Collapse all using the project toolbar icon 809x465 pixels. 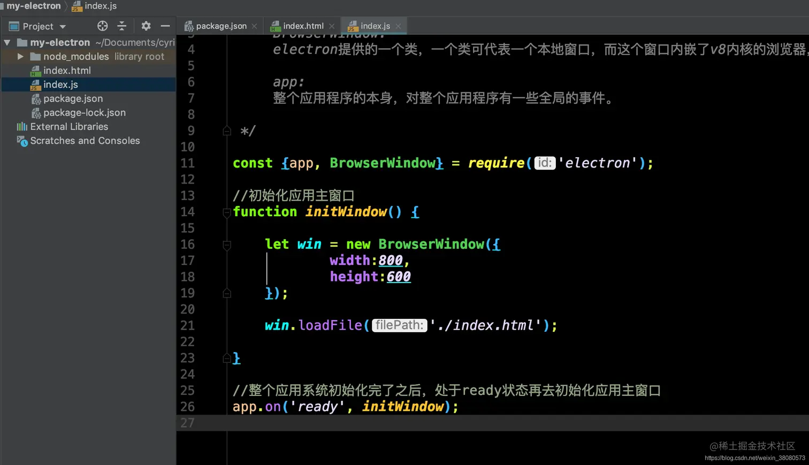[x=122, y=26]
